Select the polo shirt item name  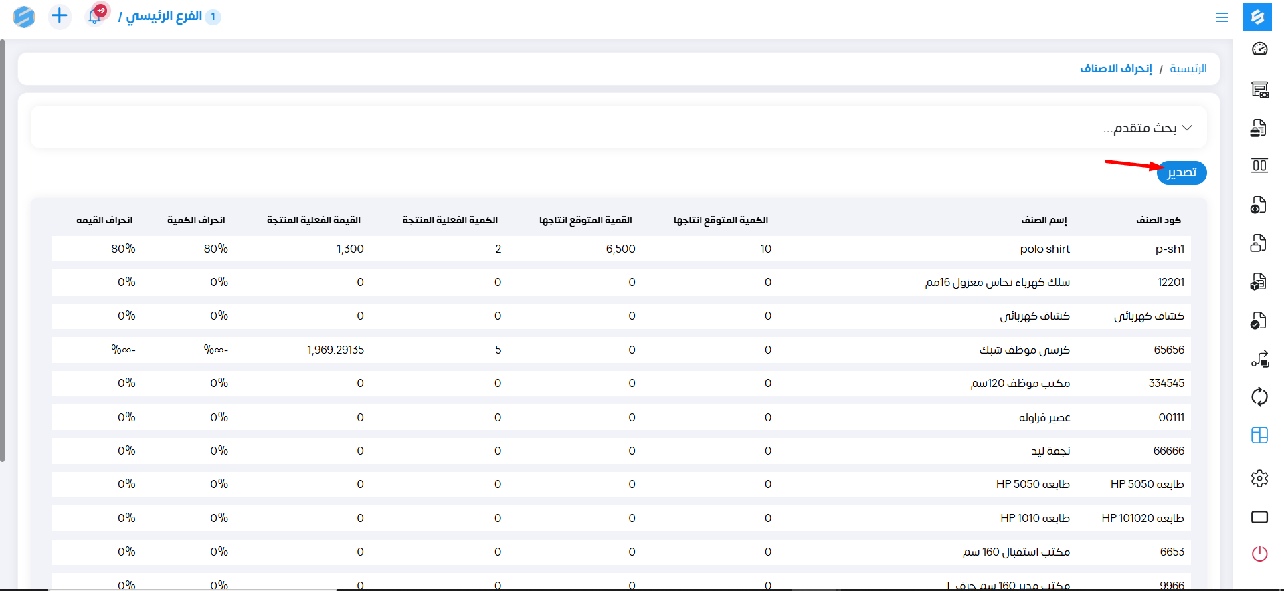(x=1044, y=249)
